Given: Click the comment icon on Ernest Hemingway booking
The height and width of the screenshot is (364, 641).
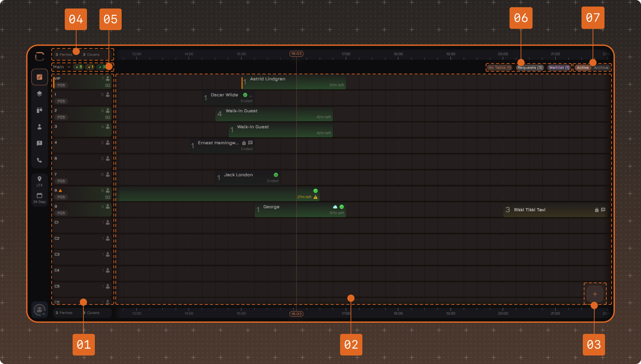Looking at the screenshot, I should pyautogui.click(x=251, y=143).
